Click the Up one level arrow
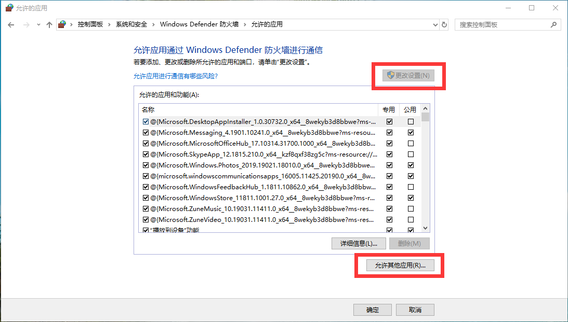The image size is (568, 322). pyautogui.click(x=49, y=25)
